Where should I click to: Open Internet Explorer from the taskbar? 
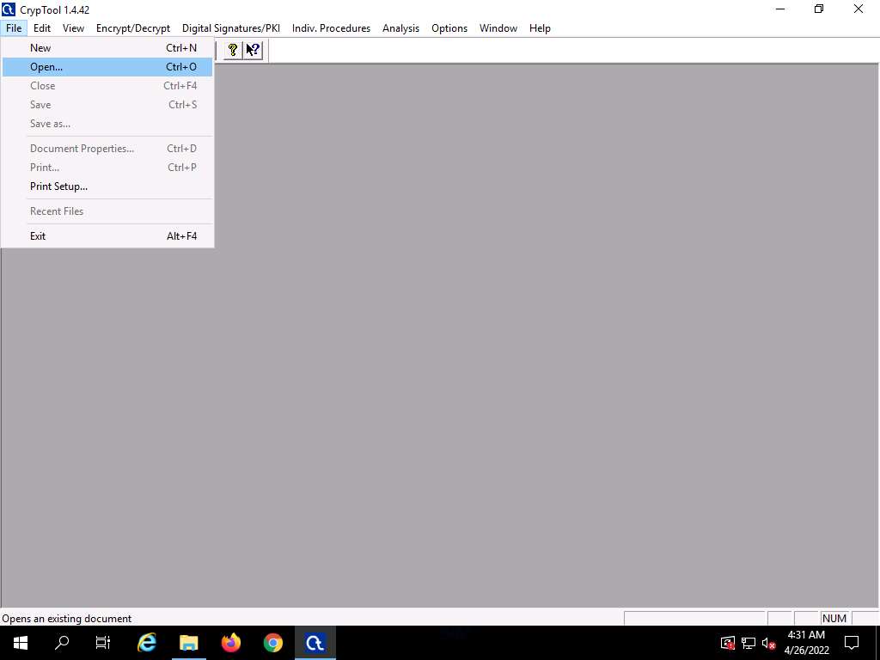147,643
